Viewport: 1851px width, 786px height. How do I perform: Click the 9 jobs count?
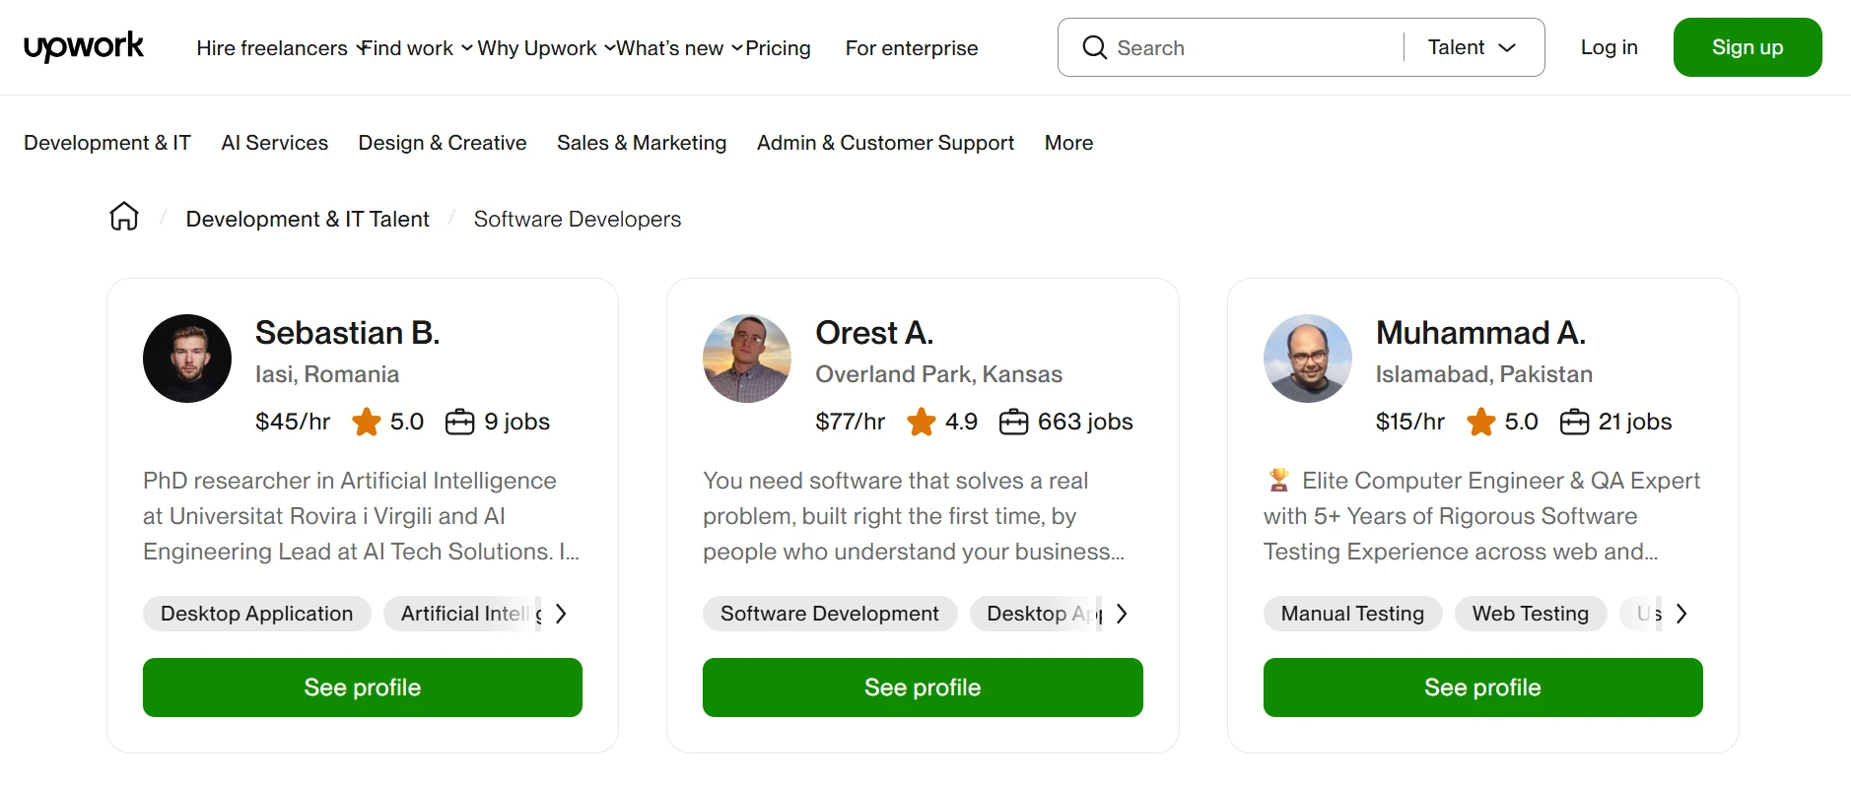click(x=517, y=422)
